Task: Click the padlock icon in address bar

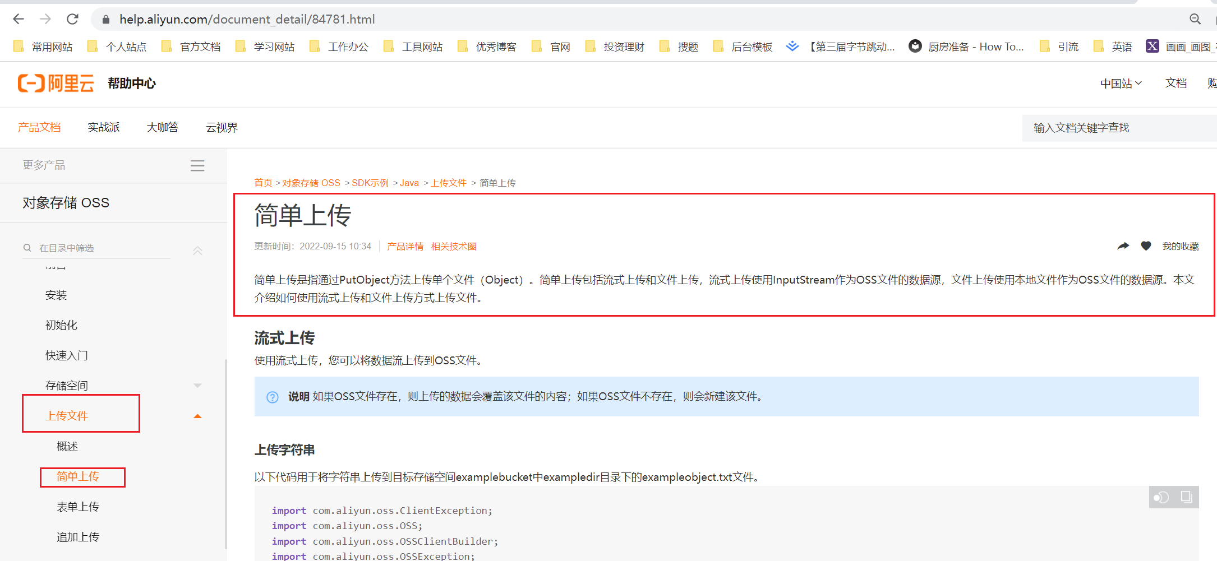Action: 105,20
